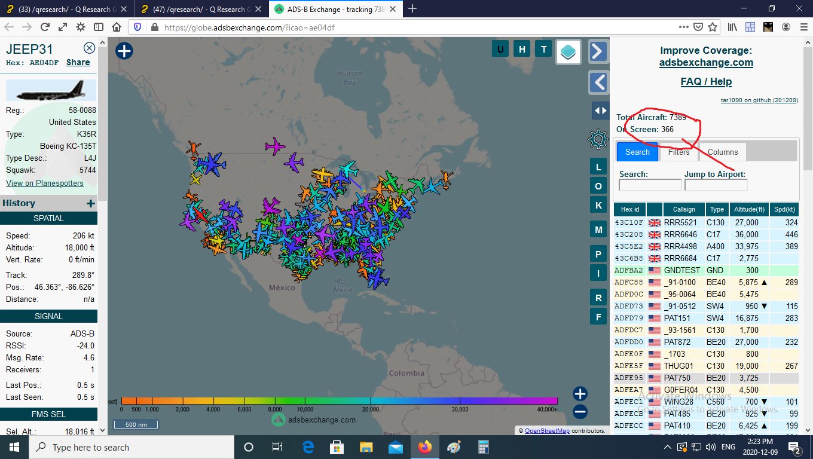The height and width of the screenshot is (459, 813).
Task: Open tar1090 on github link
Action: (759, 100)
